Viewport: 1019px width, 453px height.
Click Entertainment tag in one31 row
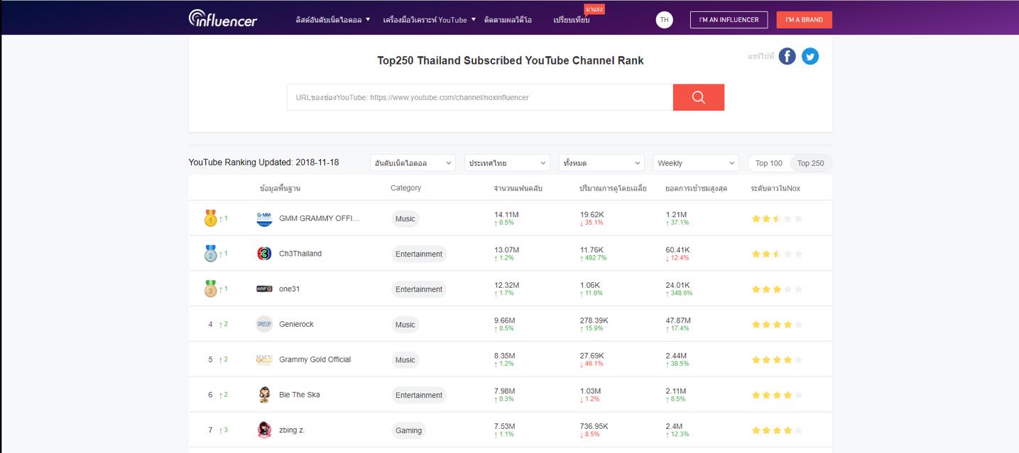point(419,289)
